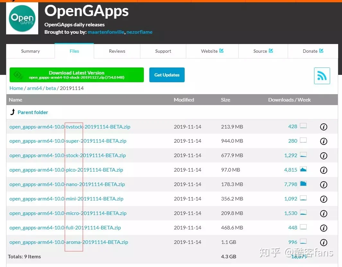View download chart for nano row
This screenshot has height=267, width=342.
(x=303, y=183)
